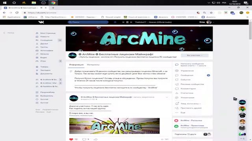The width and height of the screenshot is (252, 141).
Task: Open the membership status dropdown button
Action: [195, 55]
